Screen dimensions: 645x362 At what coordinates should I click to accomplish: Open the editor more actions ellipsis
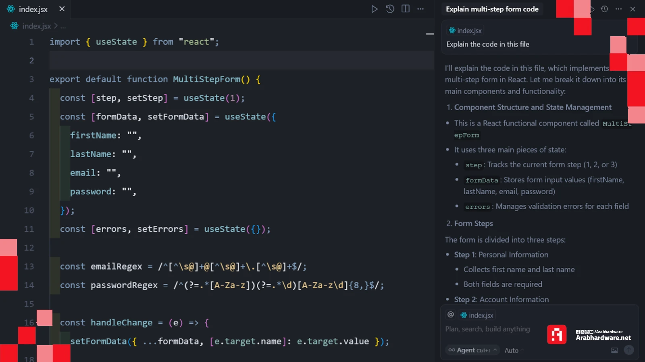point(420,9)
